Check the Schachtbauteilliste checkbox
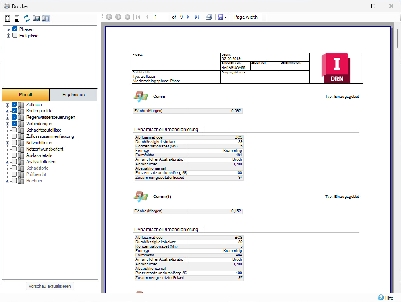The height and width of the screenshot is (302, 401). coord(14,130)
